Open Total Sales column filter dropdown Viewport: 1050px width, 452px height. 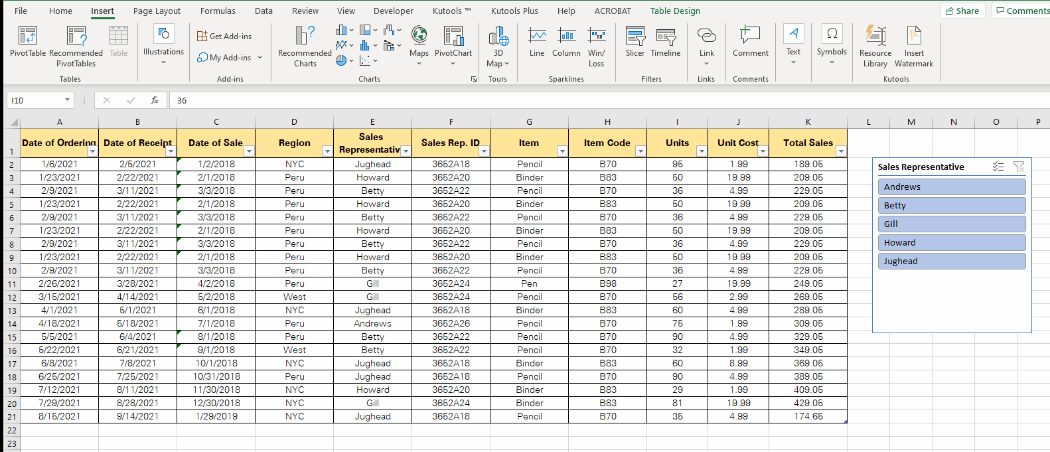841,151
